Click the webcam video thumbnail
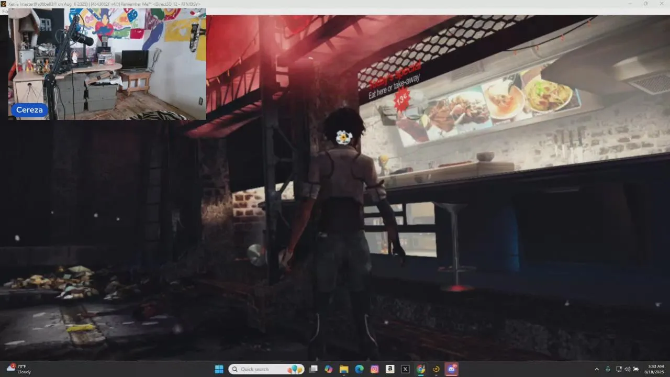This screenshot has height=377, width=670. (107, 64)
